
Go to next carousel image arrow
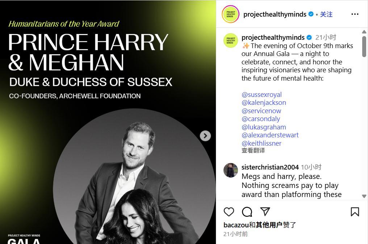205,136
